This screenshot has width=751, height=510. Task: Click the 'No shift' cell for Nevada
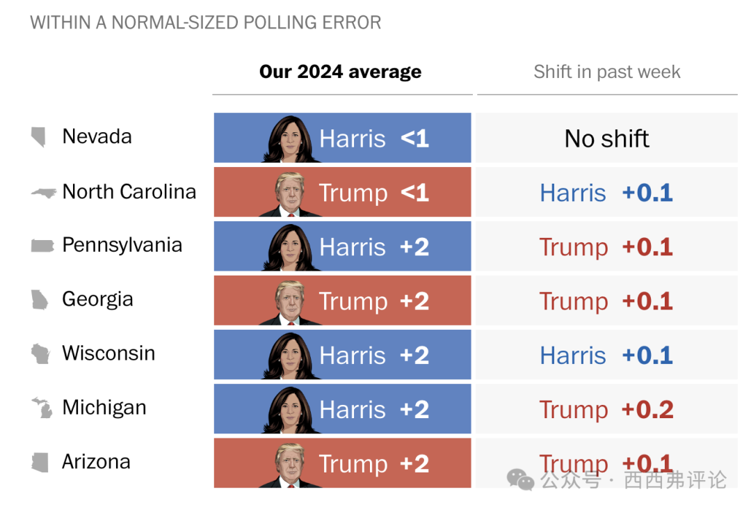pyautogui.click(x=606, y=138)
